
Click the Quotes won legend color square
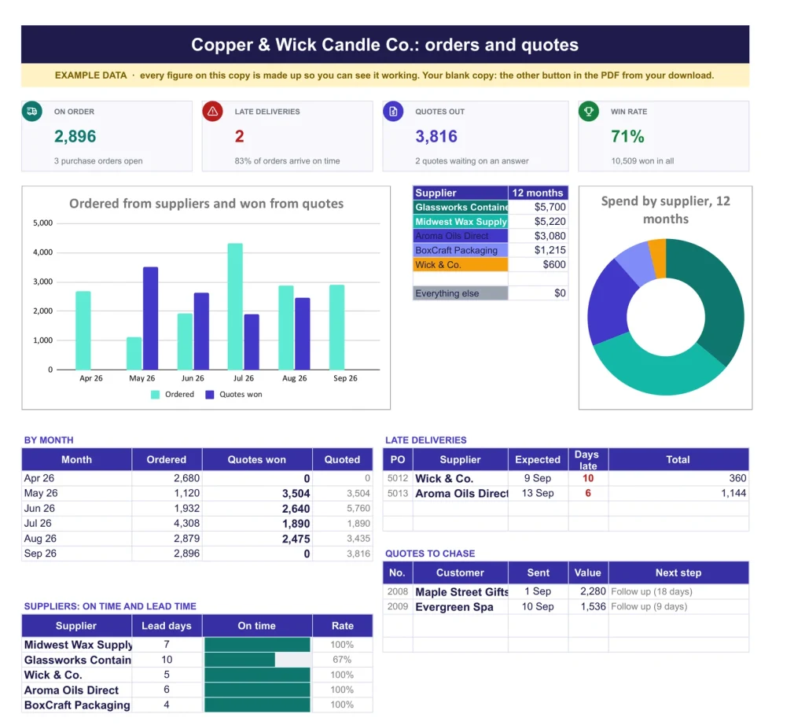209,394
